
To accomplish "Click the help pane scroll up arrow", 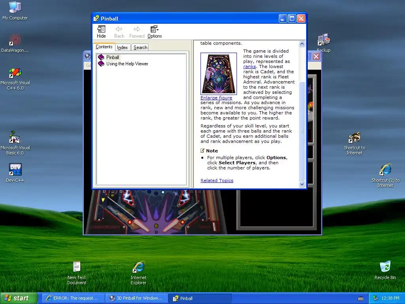I will point(302,44).
